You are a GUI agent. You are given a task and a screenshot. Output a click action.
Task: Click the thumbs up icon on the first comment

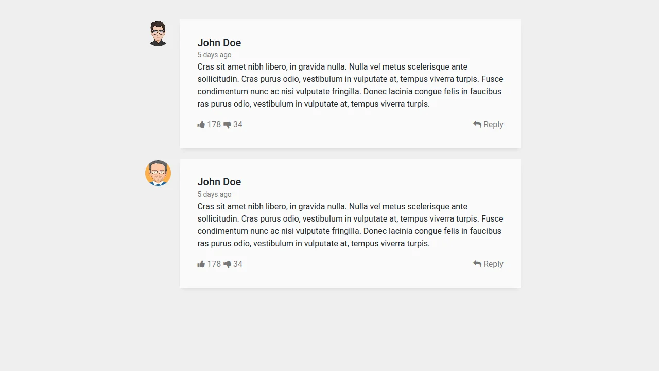click(202, 124)
